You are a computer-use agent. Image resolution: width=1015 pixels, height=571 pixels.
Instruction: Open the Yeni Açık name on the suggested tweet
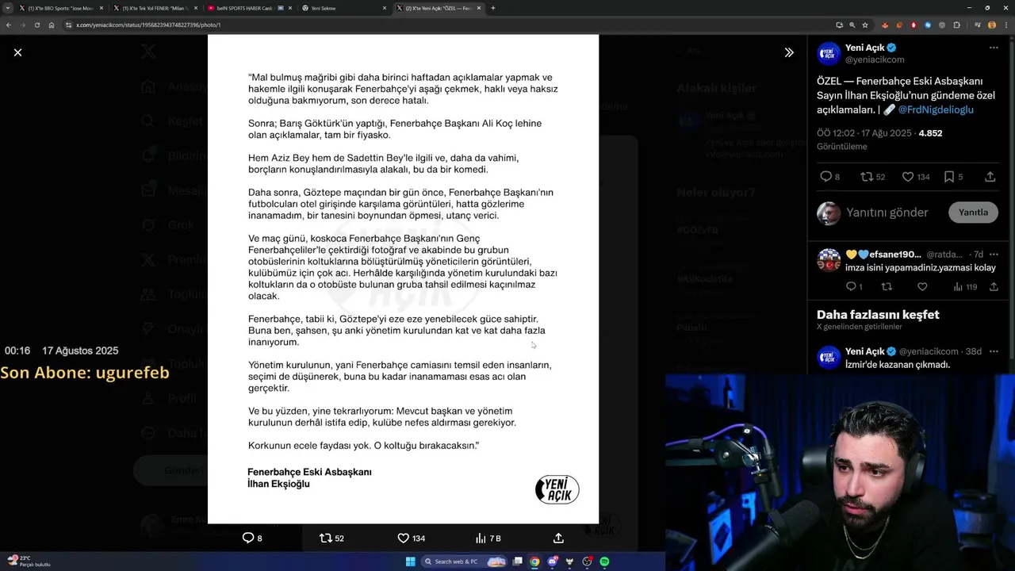point(864,351)
